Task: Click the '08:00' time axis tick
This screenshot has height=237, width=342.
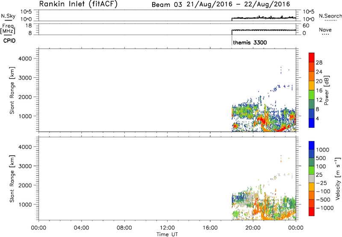Action: pos(124,228)
